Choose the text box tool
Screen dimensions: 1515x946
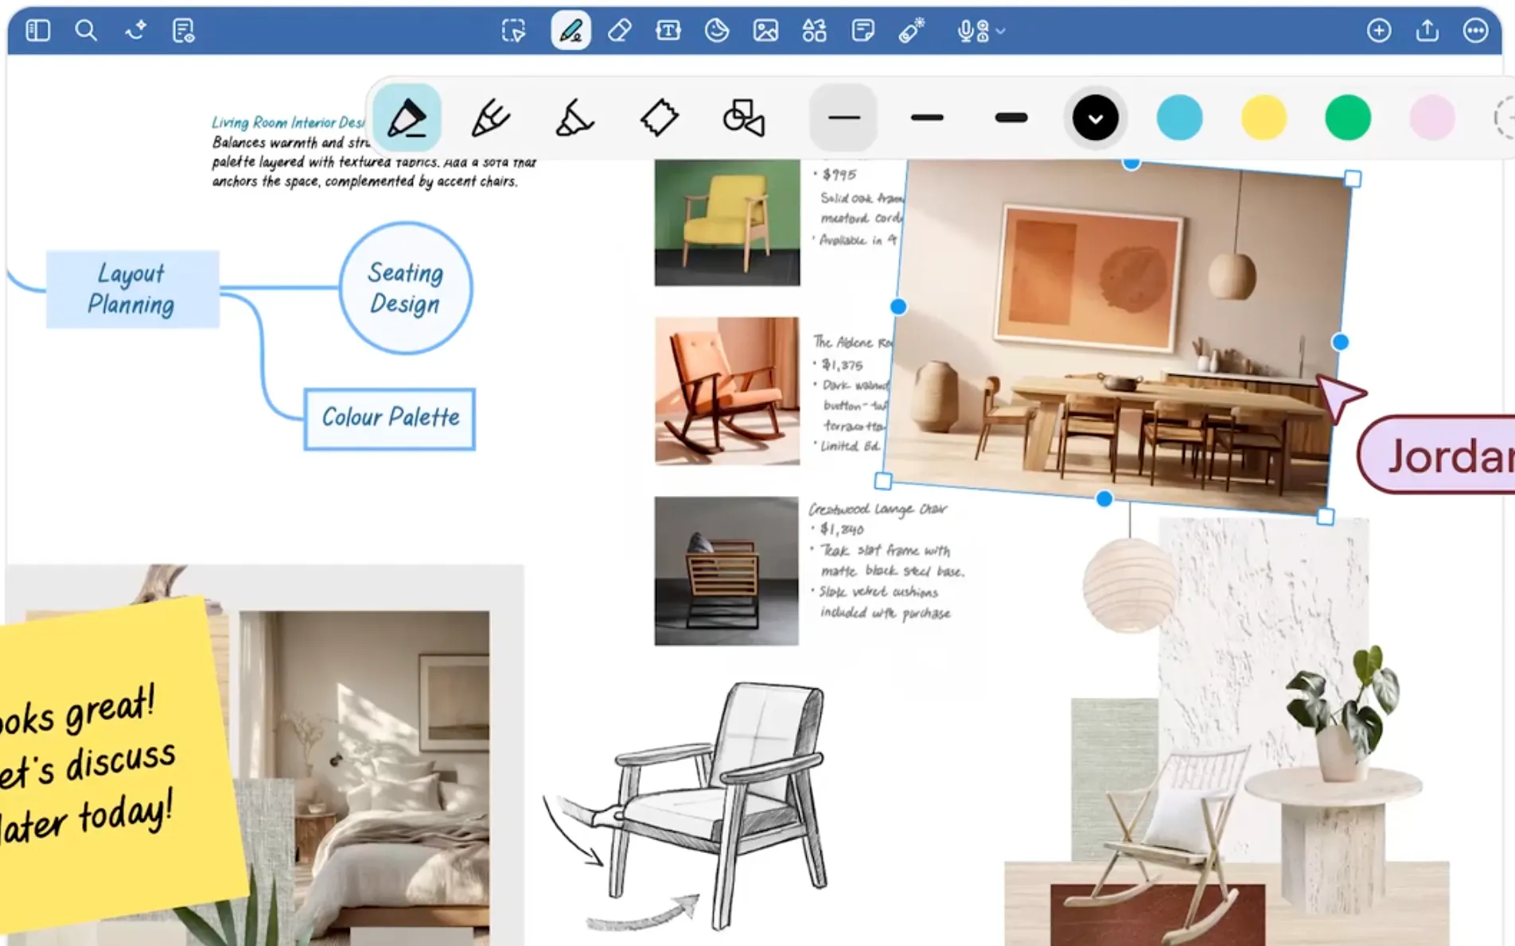pyautogui.click(x=668, y=31)
